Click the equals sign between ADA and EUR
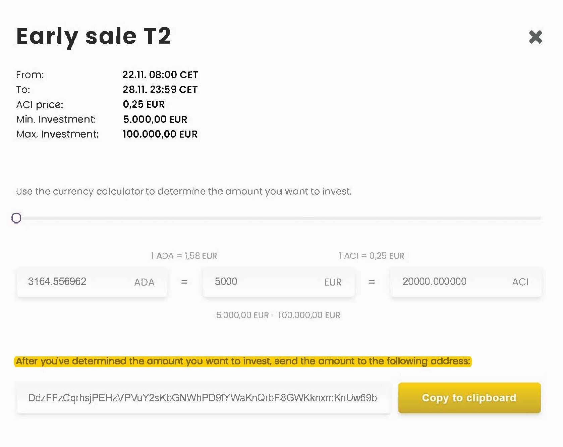563x447 pixels. [x=184, y=282]
